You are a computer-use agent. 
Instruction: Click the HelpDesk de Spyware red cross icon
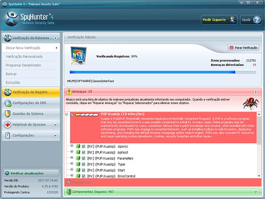(8, 124)
